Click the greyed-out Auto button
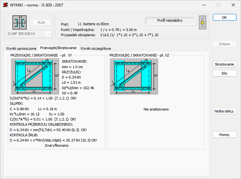This screenshot has height=179, width=241. point(41,23)
